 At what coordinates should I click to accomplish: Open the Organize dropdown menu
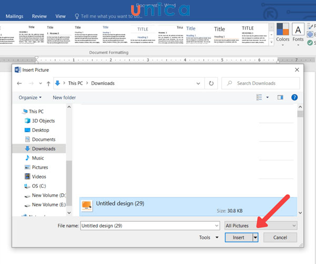pyautogui.click(x=30, y=97)
